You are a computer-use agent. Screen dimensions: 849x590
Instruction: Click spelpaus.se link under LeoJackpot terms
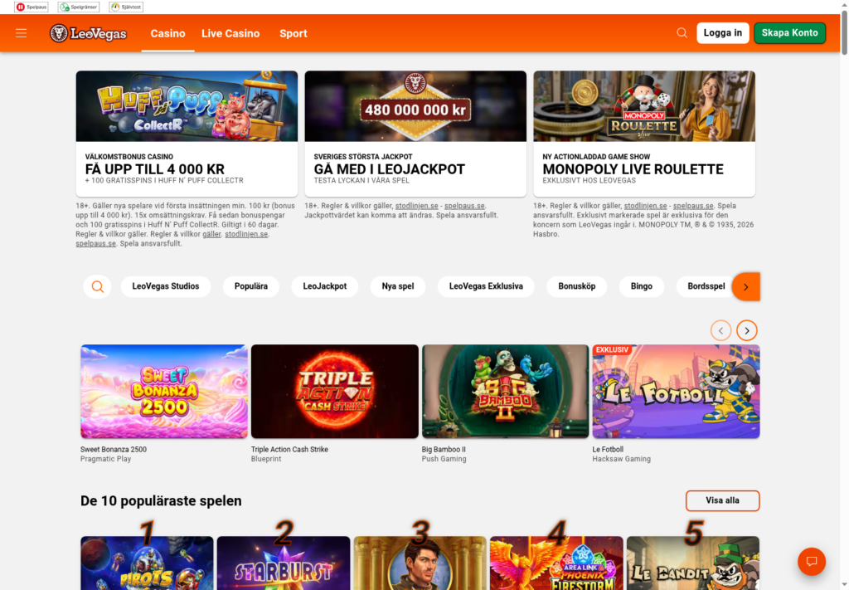(464, 206)
